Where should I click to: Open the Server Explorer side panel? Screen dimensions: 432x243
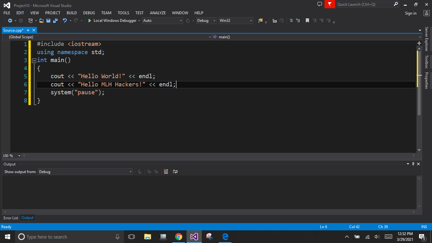click(426, 39)
